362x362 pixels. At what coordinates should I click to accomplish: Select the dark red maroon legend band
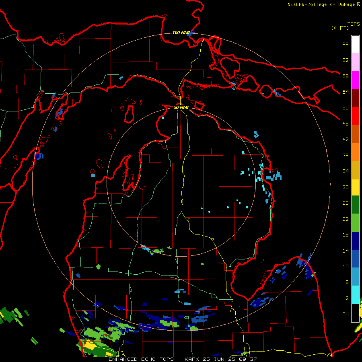pyautogui.click(x=355, y=98)
